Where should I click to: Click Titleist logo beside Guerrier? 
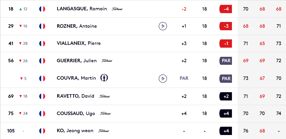click(x=107, y=61)
